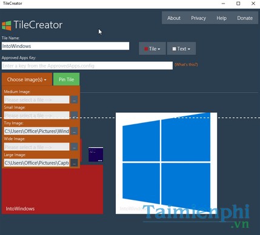Click the white Text color swatch
This screenshot has height=235, width=260.
pos(174,49)
